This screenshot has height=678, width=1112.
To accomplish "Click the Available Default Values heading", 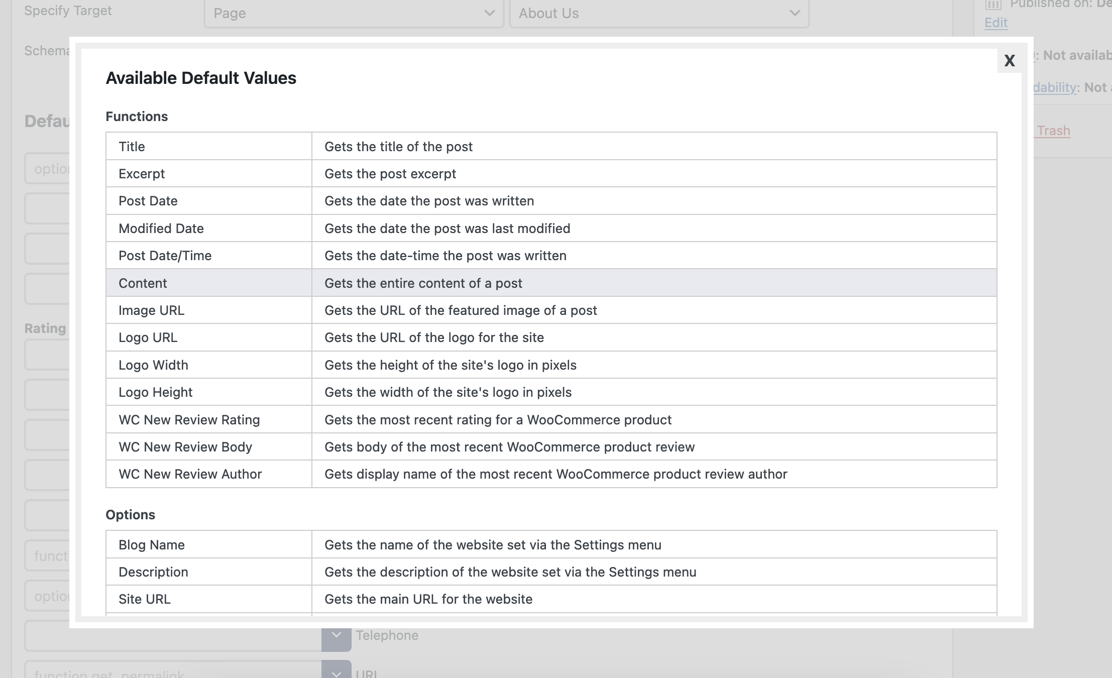I will [x=201, y=78].
